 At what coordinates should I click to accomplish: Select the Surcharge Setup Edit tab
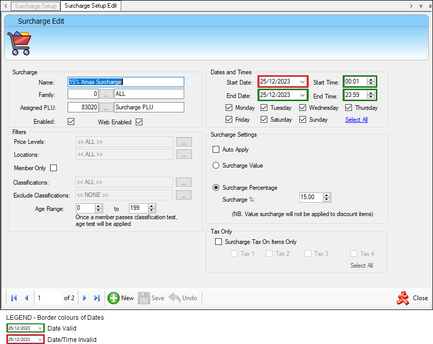tap(91, 6)
